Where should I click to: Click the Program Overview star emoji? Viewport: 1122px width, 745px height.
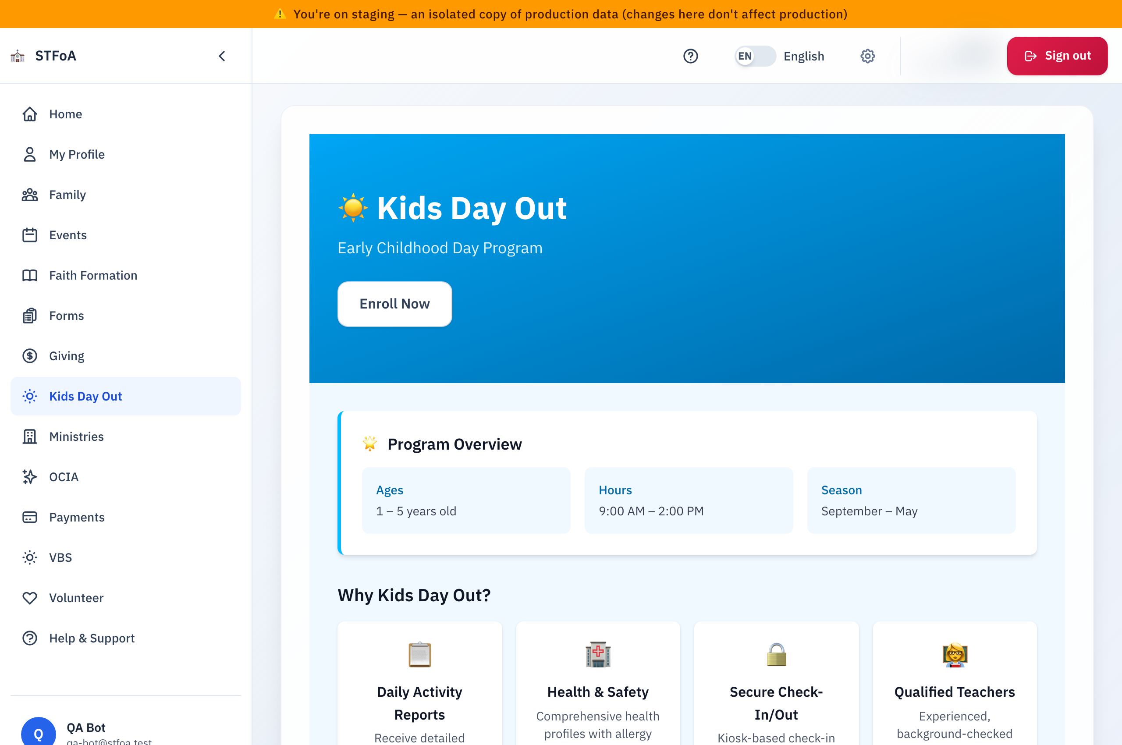[370, 444]
